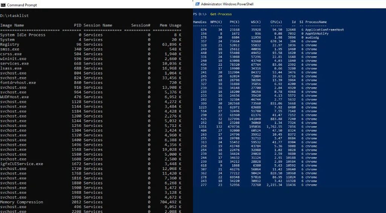Viewport: 386px width, 213px height.
Task: Click the CPU(s) column header
Action: (x=276, y=22)
